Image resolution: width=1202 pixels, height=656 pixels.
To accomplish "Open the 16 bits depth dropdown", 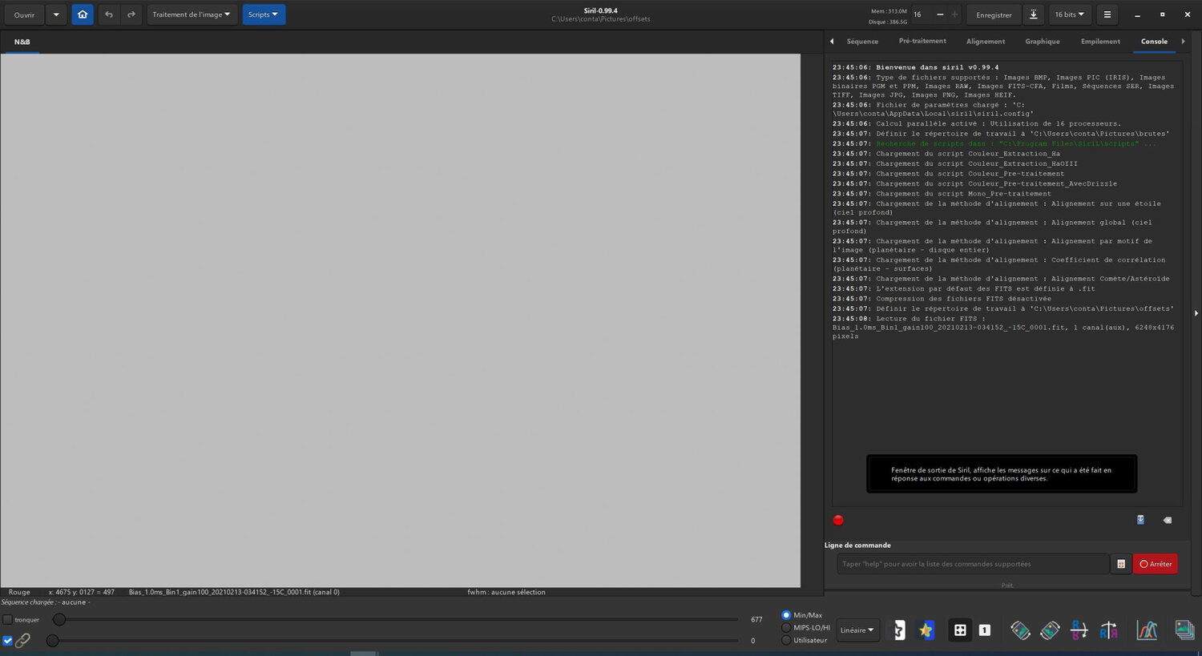I will (x=1069, y=14).
